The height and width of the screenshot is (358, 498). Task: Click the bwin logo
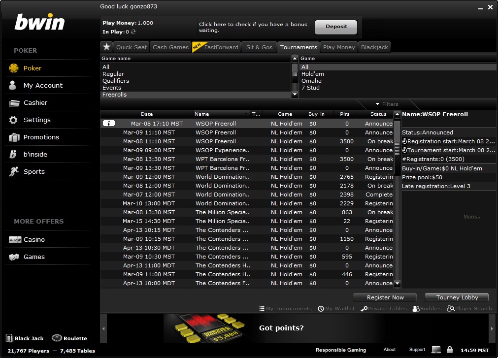[x=40, y=22]
